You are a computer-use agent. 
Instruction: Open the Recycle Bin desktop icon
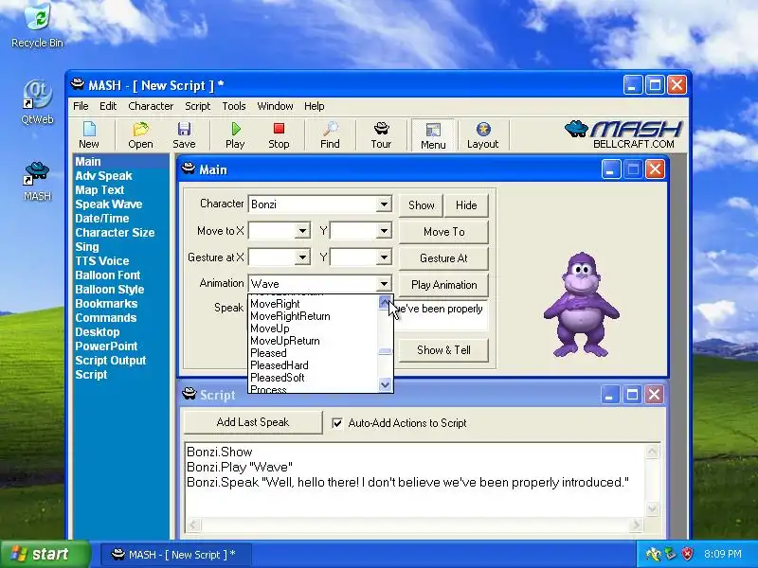coord(37,26)
